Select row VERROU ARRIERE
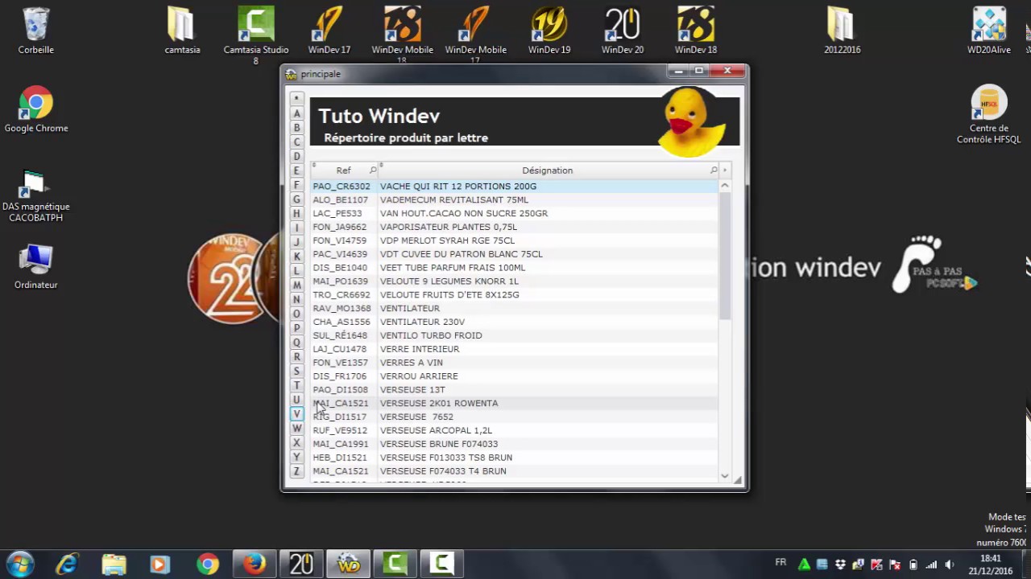Viewport: 1031px width, 579px height. click(514, 376)
